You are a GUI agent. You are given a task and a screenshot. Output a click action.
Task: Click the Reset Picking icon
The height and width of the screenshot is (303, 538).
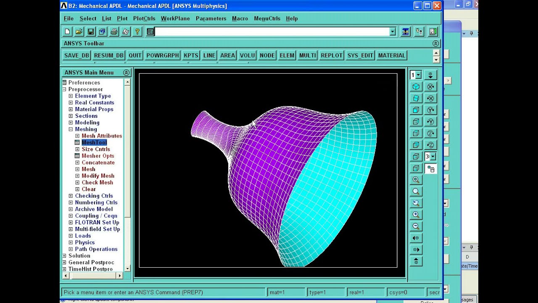pos(419,32)
